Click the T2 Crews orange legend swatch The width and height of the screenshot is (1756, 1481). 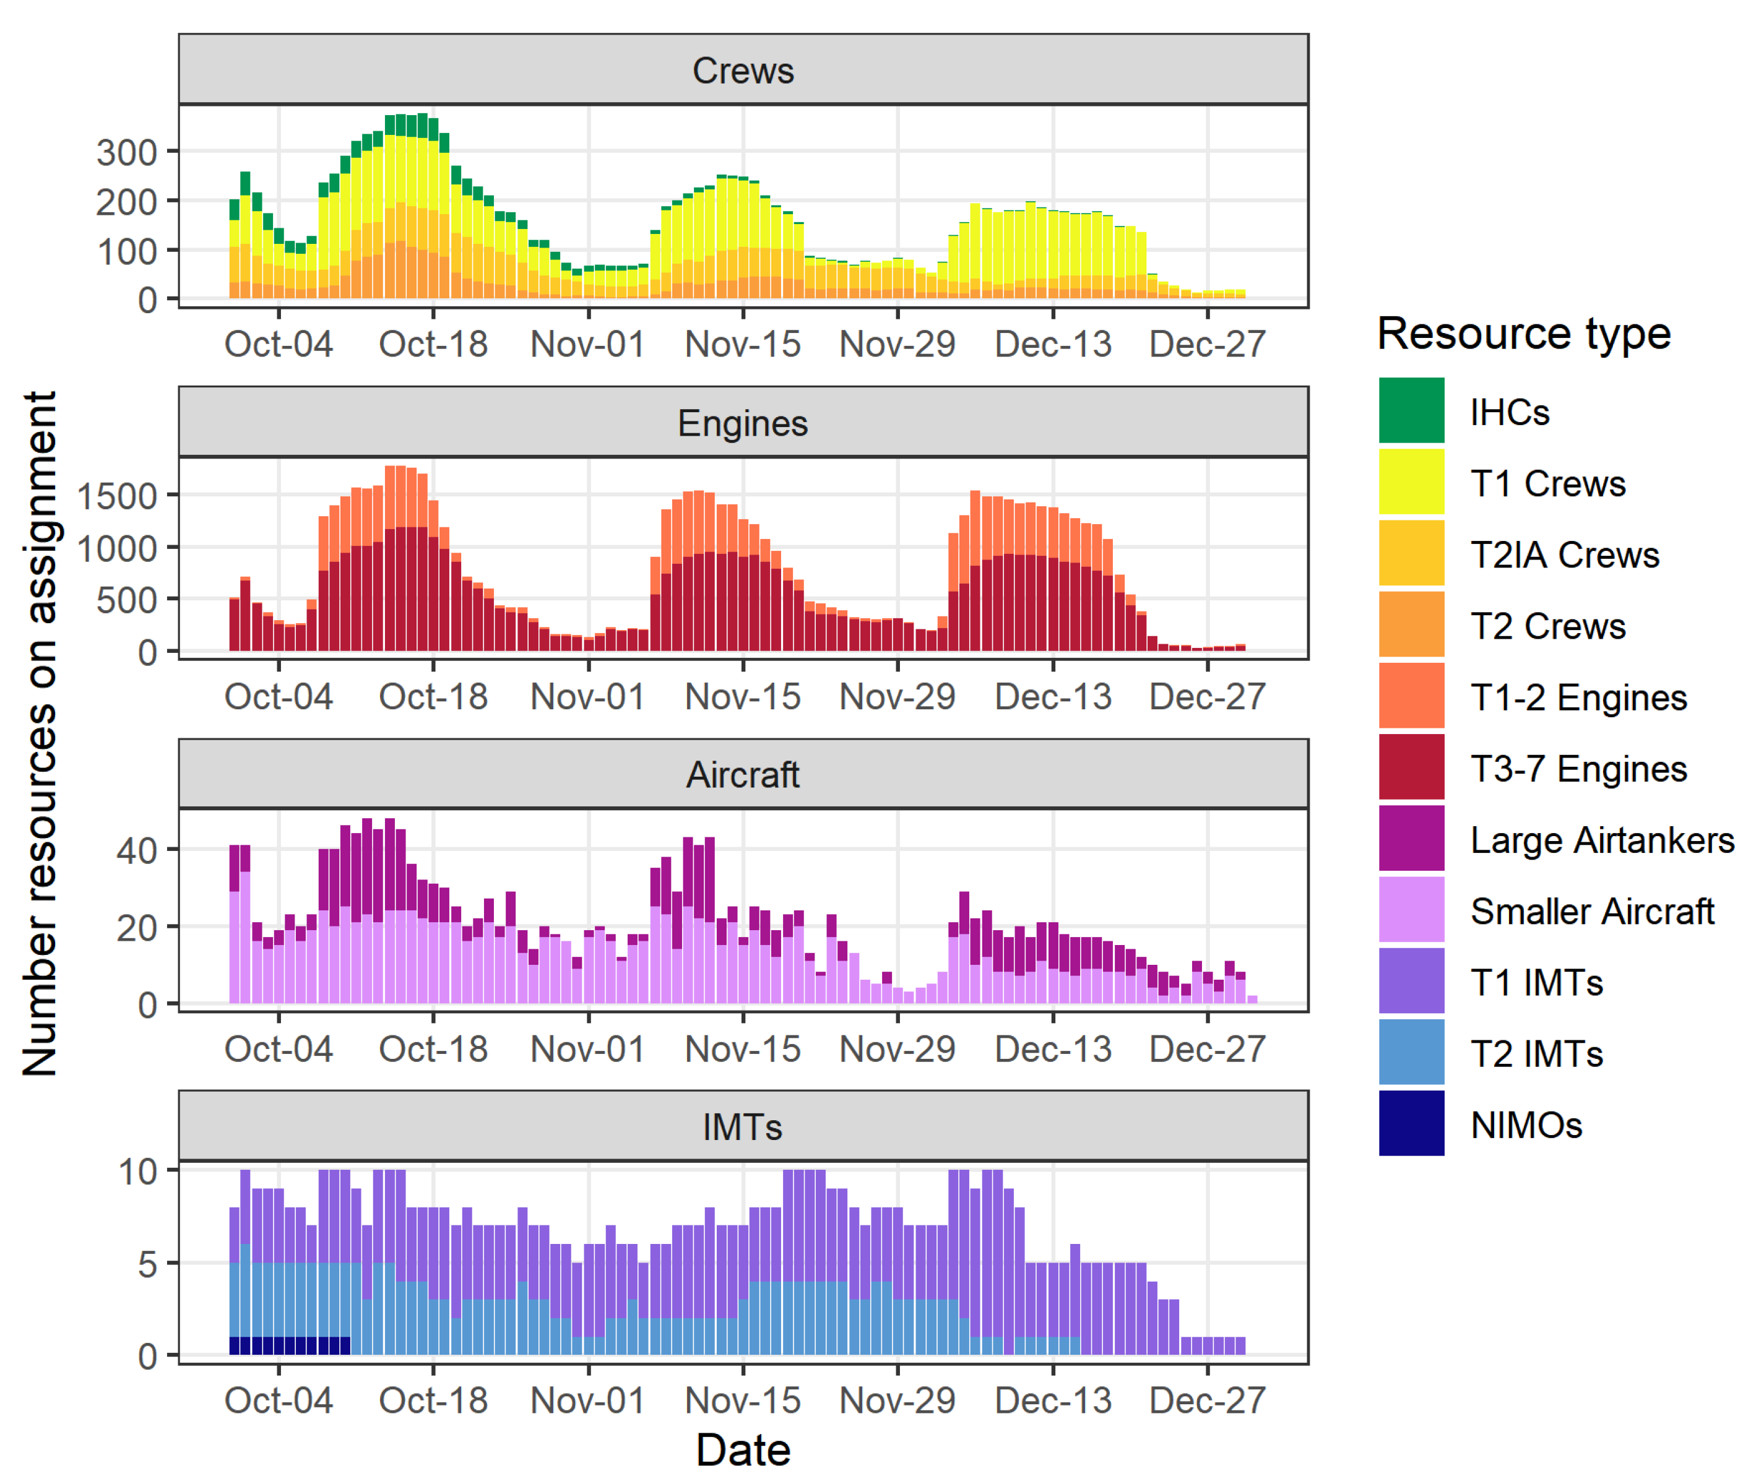click(x=1411, y=624)
